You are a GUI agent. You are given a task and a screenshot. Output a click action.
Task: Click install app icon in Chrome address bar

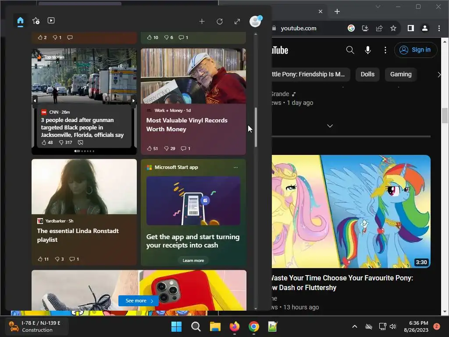coord(365,28)
